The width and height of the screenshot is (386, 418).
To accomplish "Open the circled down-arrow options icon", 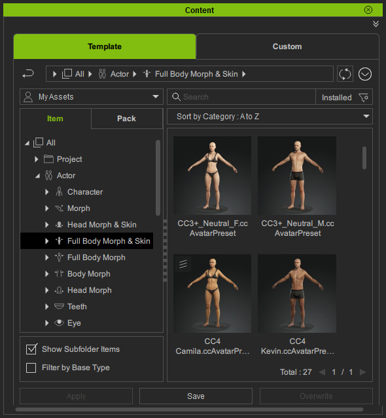I will click(x=364, y=74).
